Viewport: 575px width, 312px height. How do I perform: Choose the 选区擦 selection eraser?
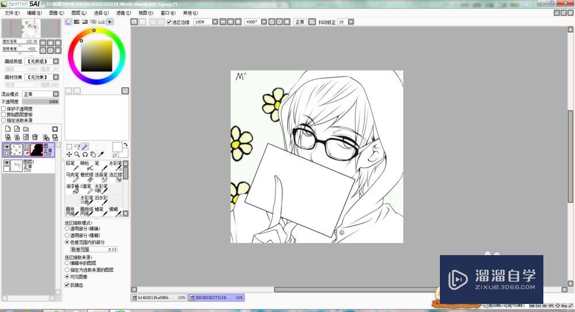115,177
